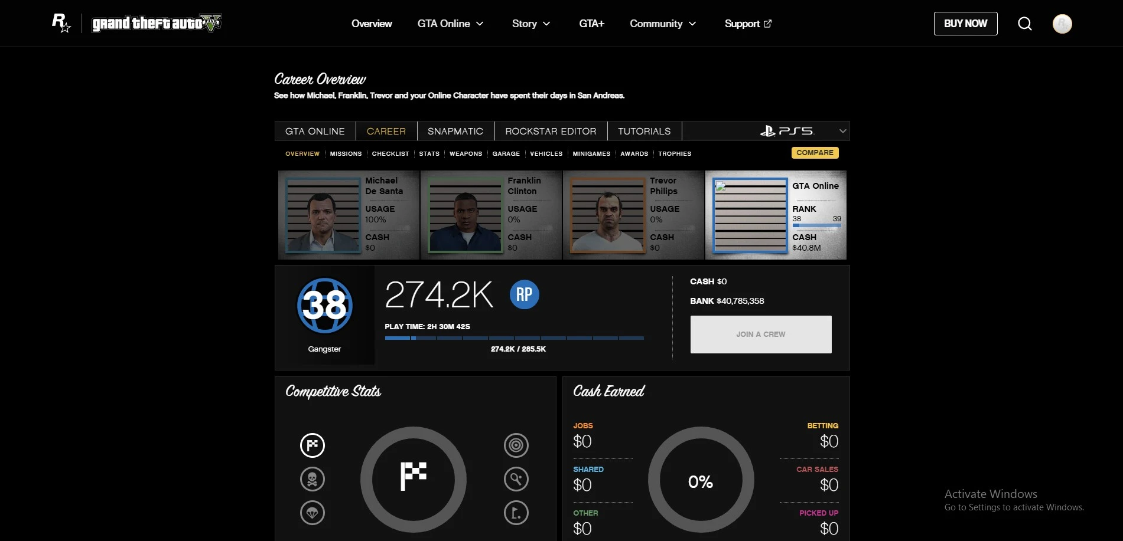Expand the GTA Online menu
Screen dimensions: 1123x541
click(x=450, y=24)
